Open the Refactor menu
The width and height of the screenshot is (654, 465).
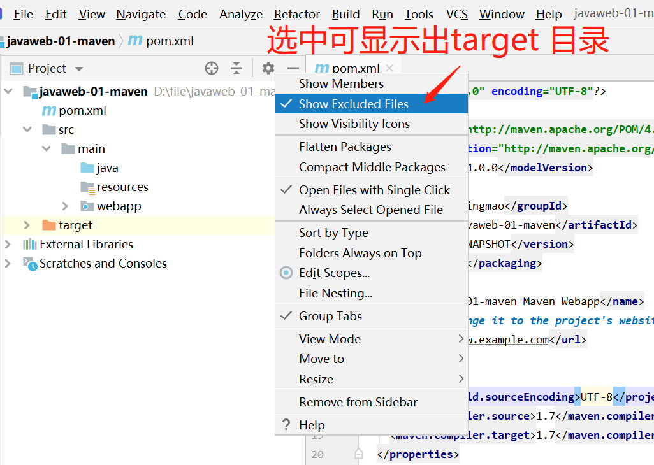click(296, 14)
